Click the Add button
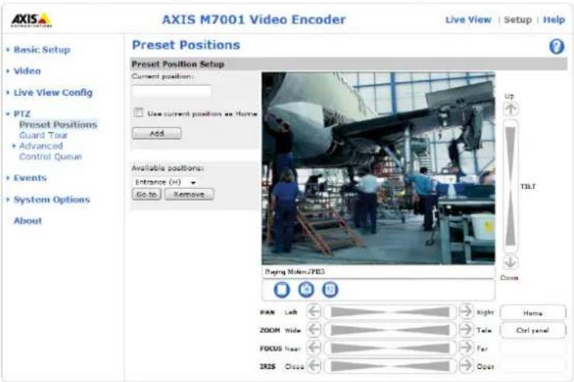574x382 pixels. coord(157,133)
